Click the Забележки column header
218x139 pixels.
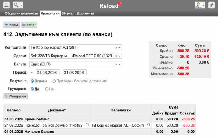point(121,110)
